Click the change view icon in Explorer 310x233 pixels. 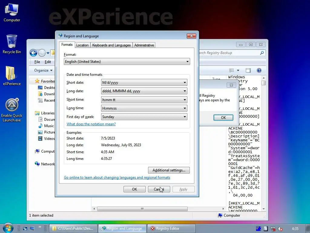tap(232, 70)
